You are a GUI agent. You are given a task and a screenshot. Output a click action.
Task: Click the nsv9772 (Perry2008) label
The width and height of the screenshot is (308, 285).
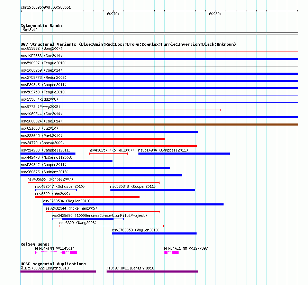point(40,107)
